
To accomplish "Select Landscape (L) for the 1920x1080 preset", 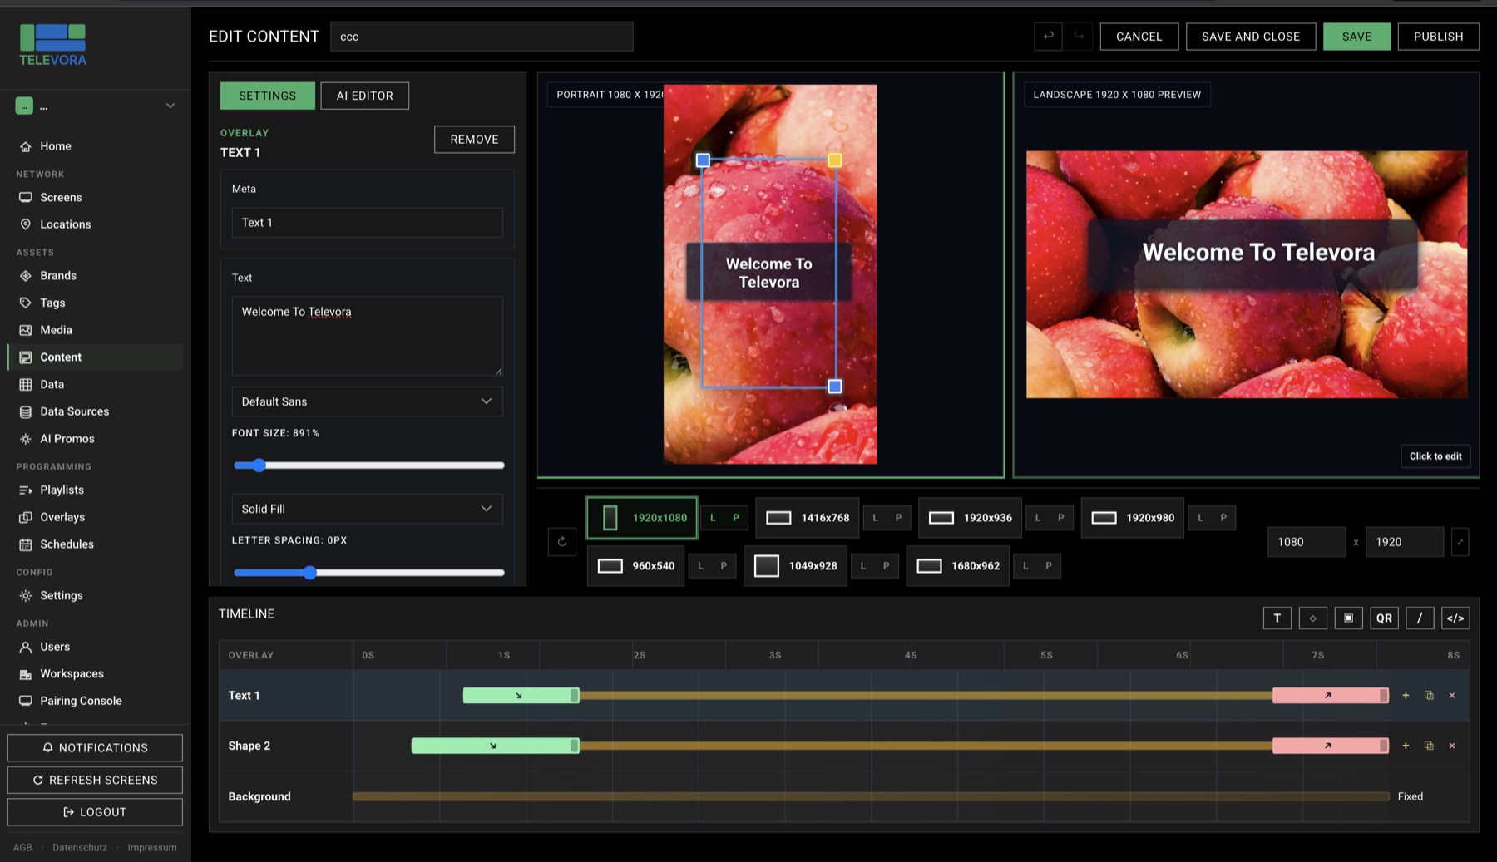I will click(713, 517).
